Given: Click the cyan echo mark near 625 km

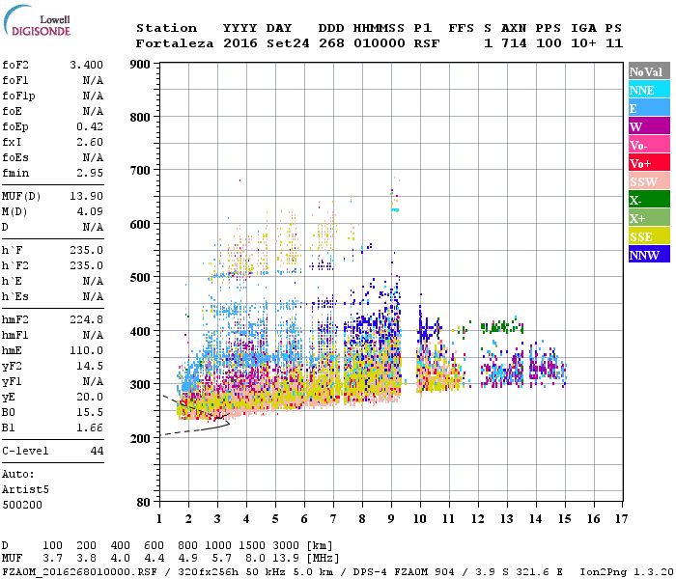Looking at the screenshot, I should click(395, 209).
